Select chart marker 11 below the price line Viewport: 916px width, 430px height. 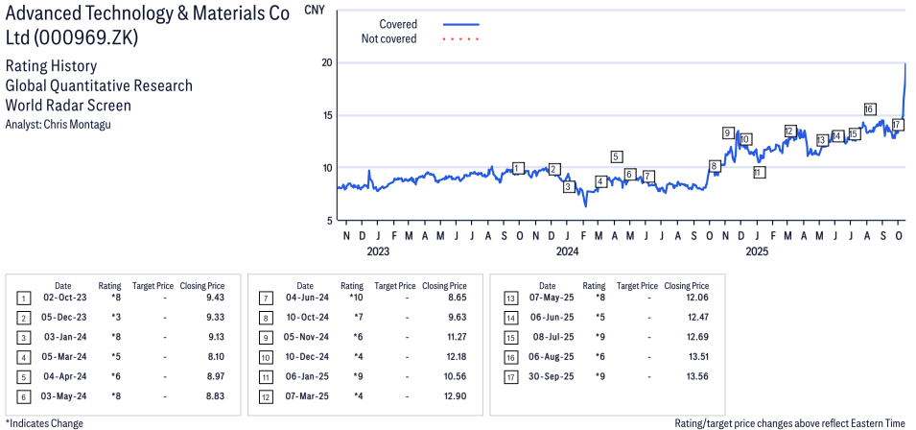tap(759, 173)
